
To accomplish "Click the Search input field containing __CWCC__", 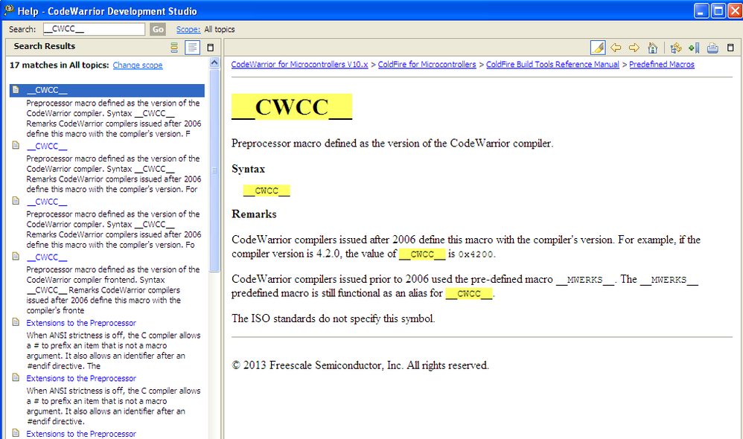I will pos(94,29).
